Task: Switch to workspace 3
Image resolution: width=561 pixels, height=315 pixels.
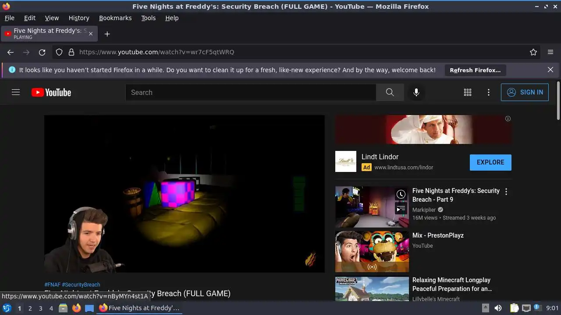Action: [40, 308]
